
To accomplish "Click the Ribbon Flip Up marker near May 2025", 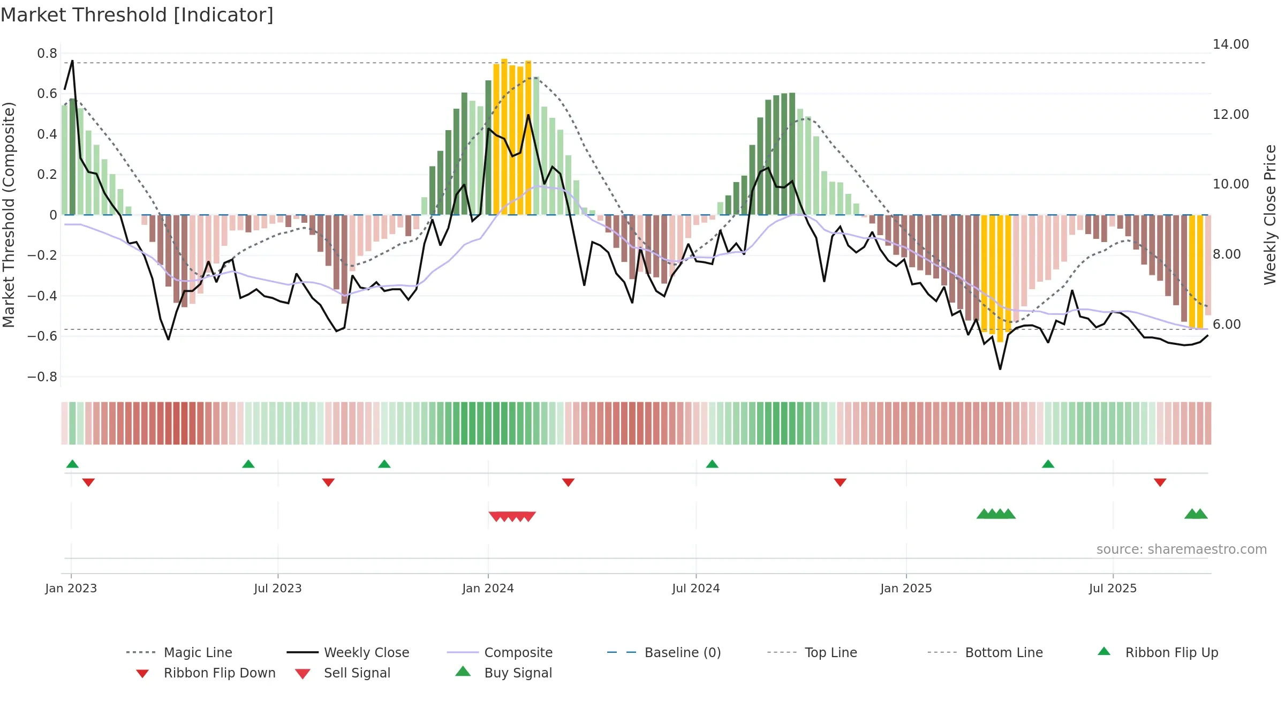I will [1048, 464].
